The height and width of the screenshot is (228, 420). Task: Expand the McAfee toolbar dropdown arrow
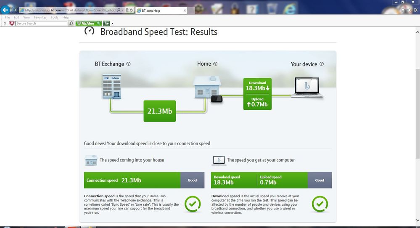tap(113, 23)
